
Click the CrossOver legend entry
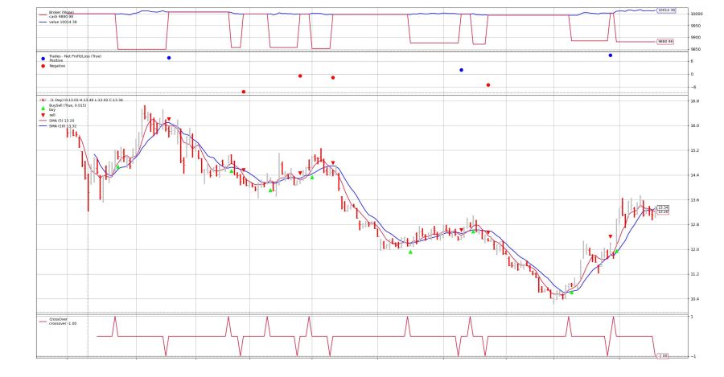(x=58, y=319)
